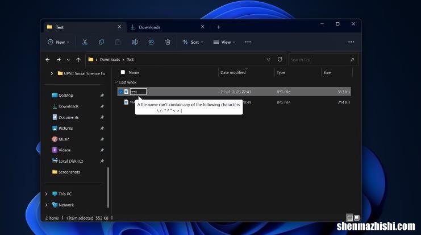Click the Paste clipboard icon

118,42
